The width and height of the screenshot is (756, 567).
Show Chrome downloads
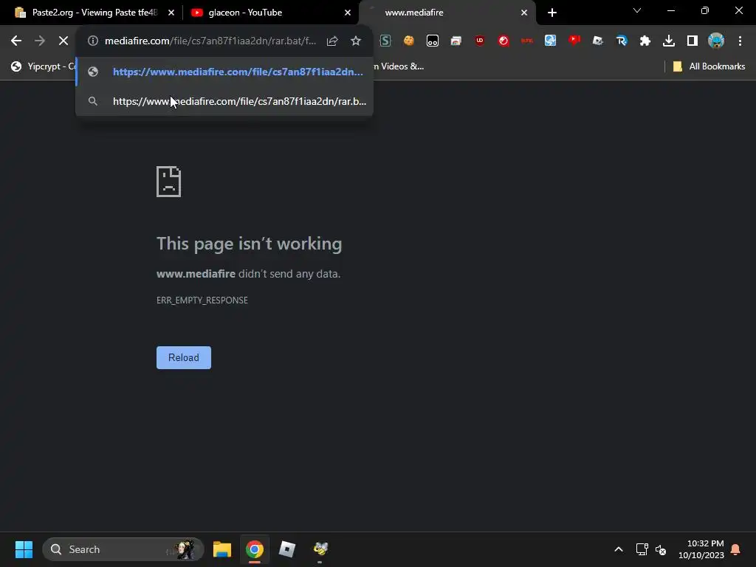click(x=669, y=41)
